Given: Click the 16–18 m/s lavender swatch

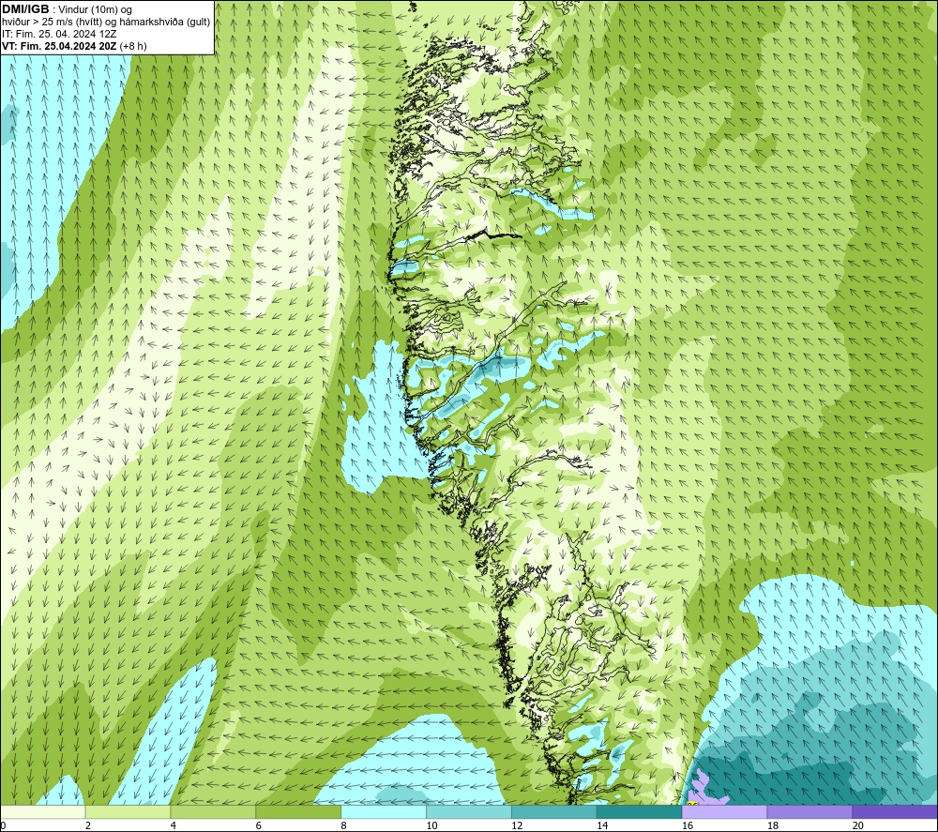Looking at the screenshot, I should pyautogui.click(x=724, y=811).
